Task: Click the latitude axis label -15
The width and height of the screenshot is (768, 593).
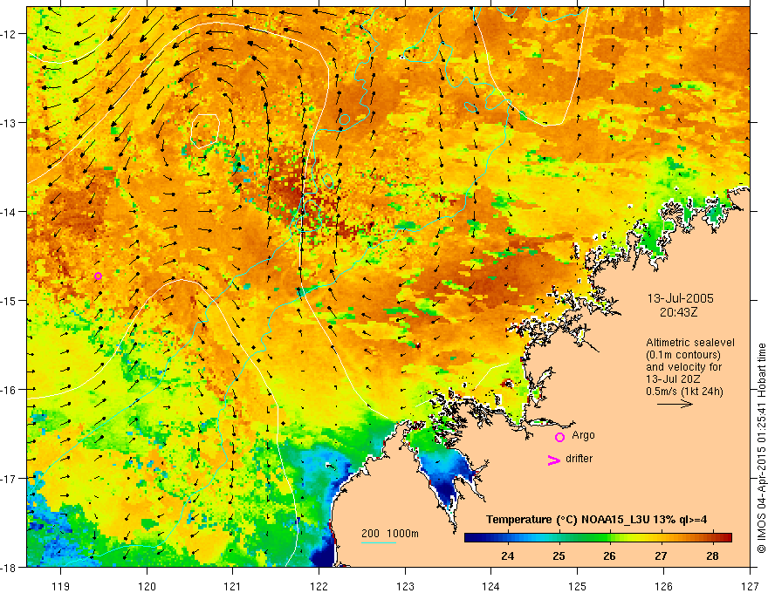Action: click(x=10, y=300)
